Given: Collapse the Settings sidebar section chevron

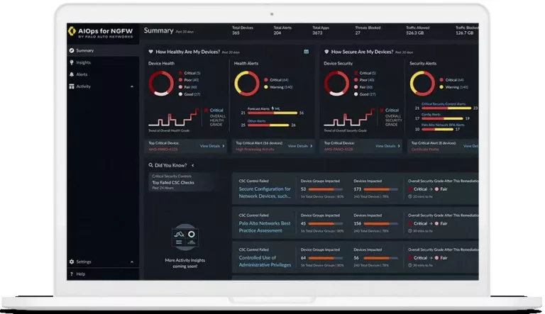Looking at the screenshot, I should pos(132,262).
